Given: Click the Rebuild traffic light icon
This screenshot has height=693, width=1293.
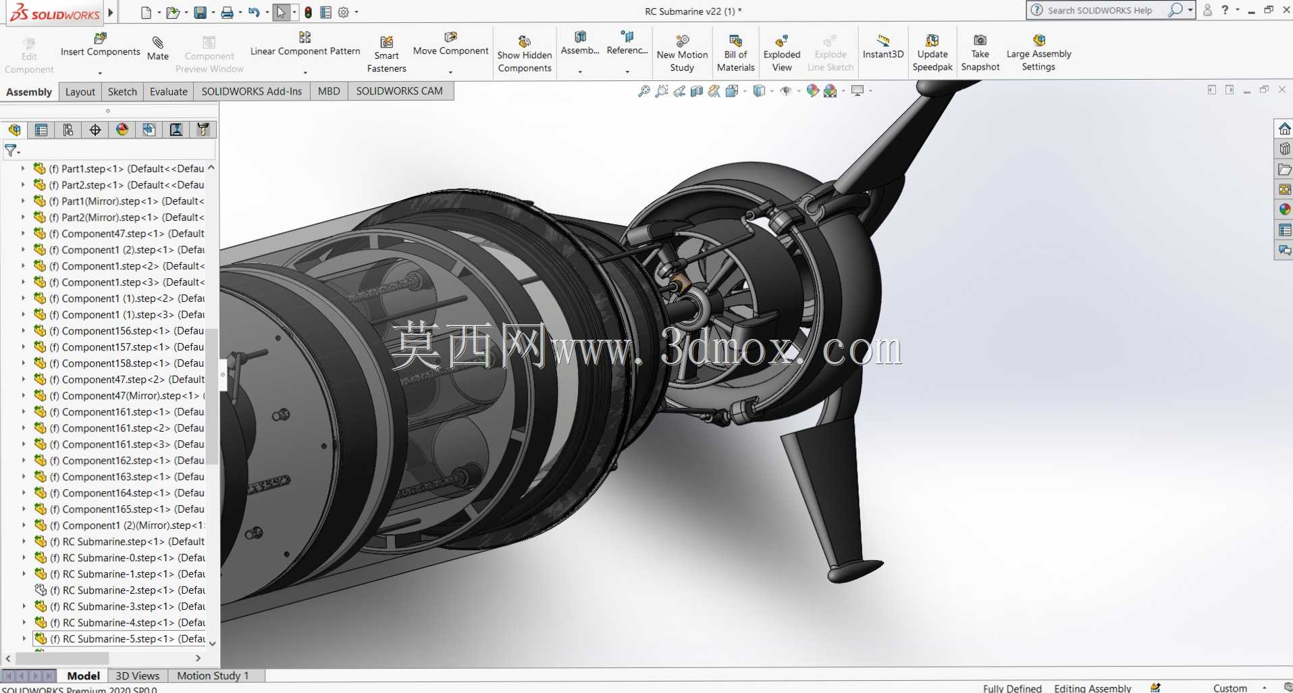Looking at the screenshot, I should coord(308,12).
